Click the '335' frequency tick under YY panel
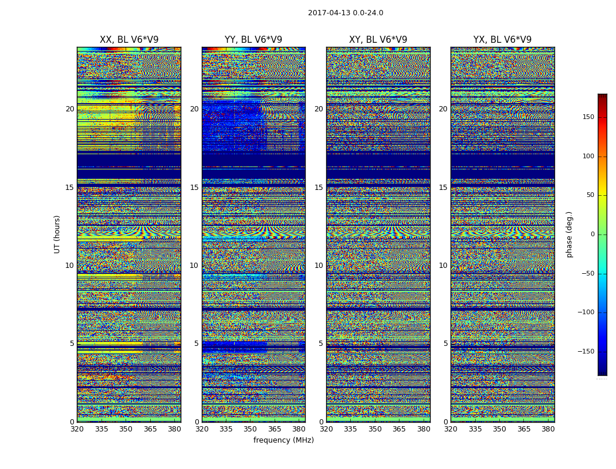The height and width of the screenshot is (469, 616). click(x=226, y=429)
